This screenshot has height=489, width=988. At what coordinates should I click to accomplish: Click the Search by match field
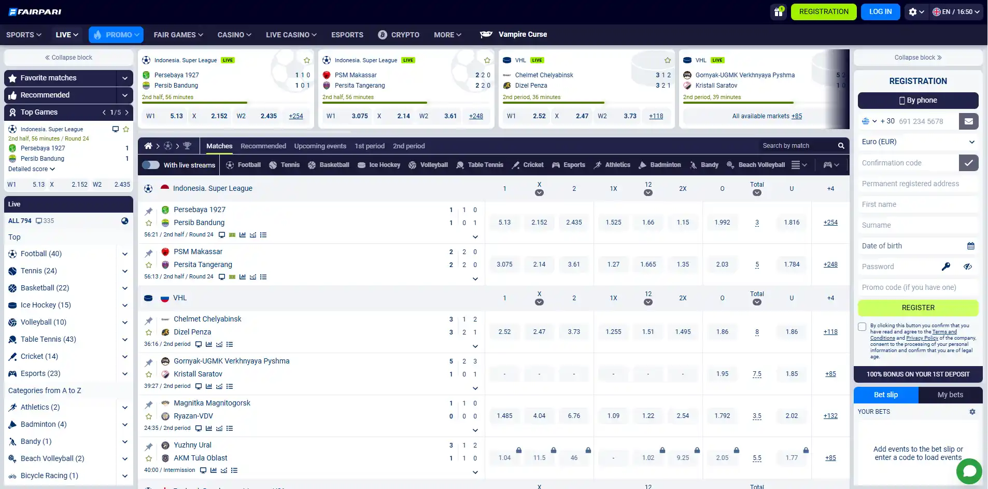(798, 146)
